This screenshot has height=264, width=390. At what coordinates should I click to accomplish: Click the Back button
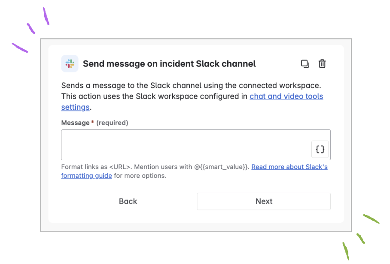pos(128,201)
